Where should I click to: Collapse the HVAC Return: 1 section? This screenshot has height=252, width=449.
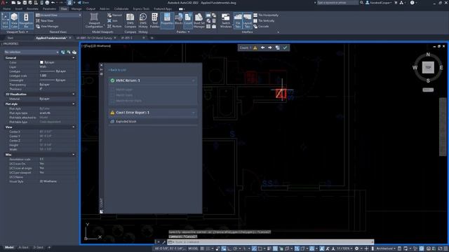point(194,81)
